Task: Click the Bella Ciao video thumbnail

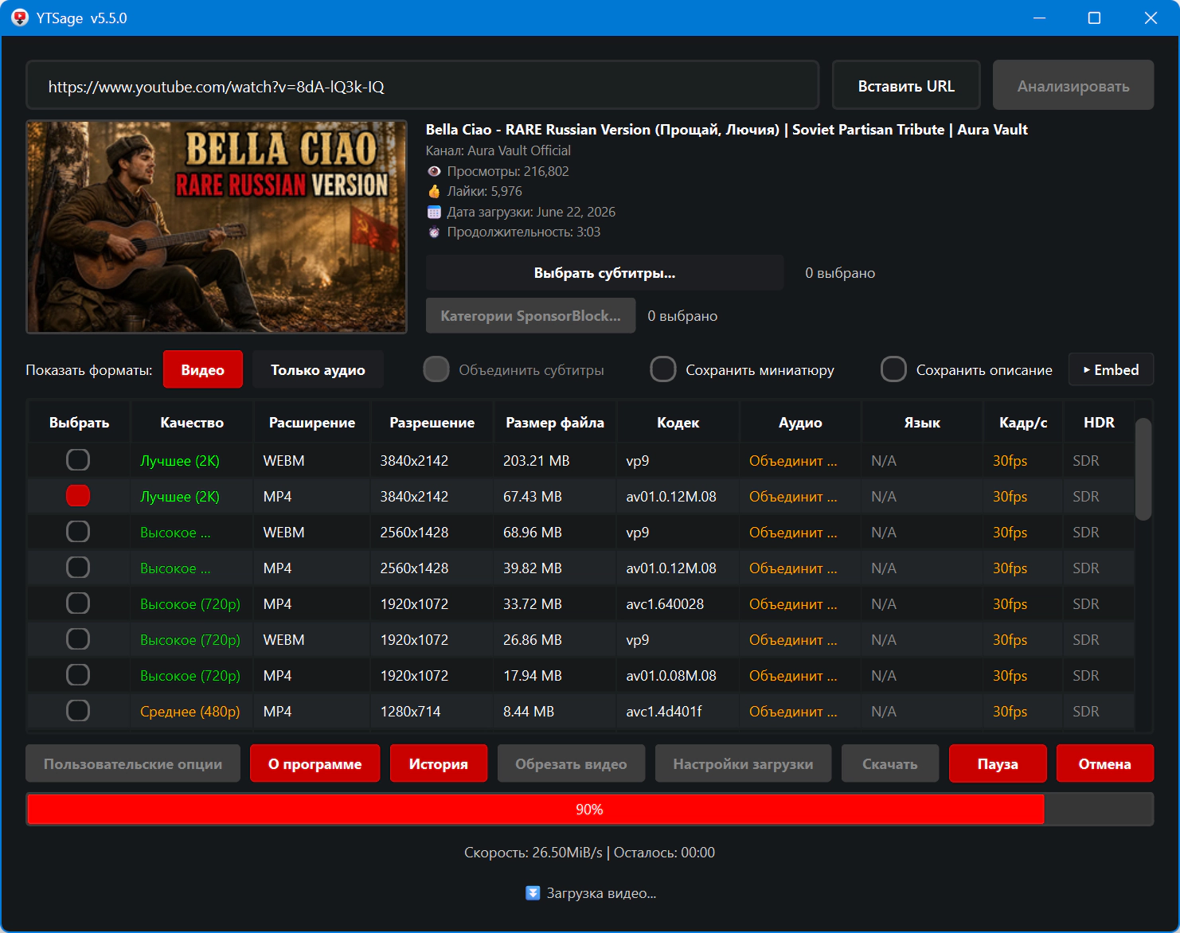Action: pyautogui.click(x=217, y=227)
